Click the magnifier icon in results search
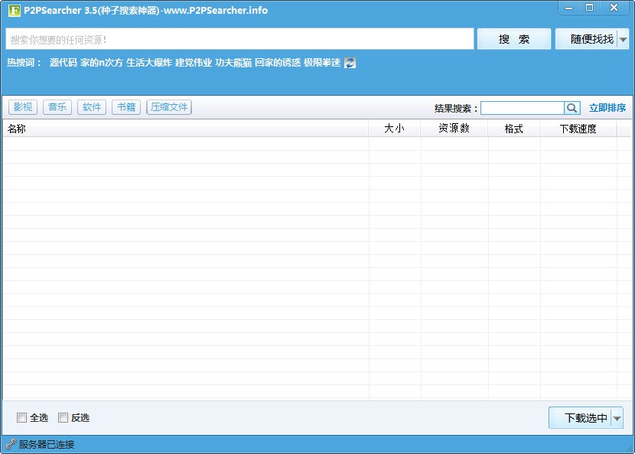The width and height of the screenshot is (635, 454). coord(572,108)
